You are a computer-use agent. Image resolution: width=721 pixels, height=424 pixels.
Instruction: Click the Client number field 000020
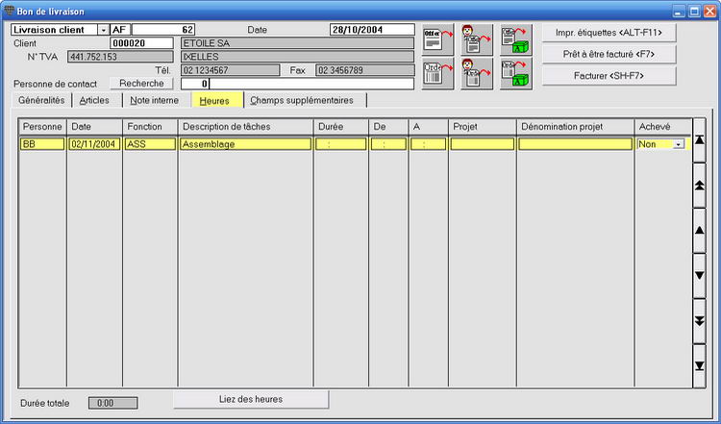coord(141,43)
